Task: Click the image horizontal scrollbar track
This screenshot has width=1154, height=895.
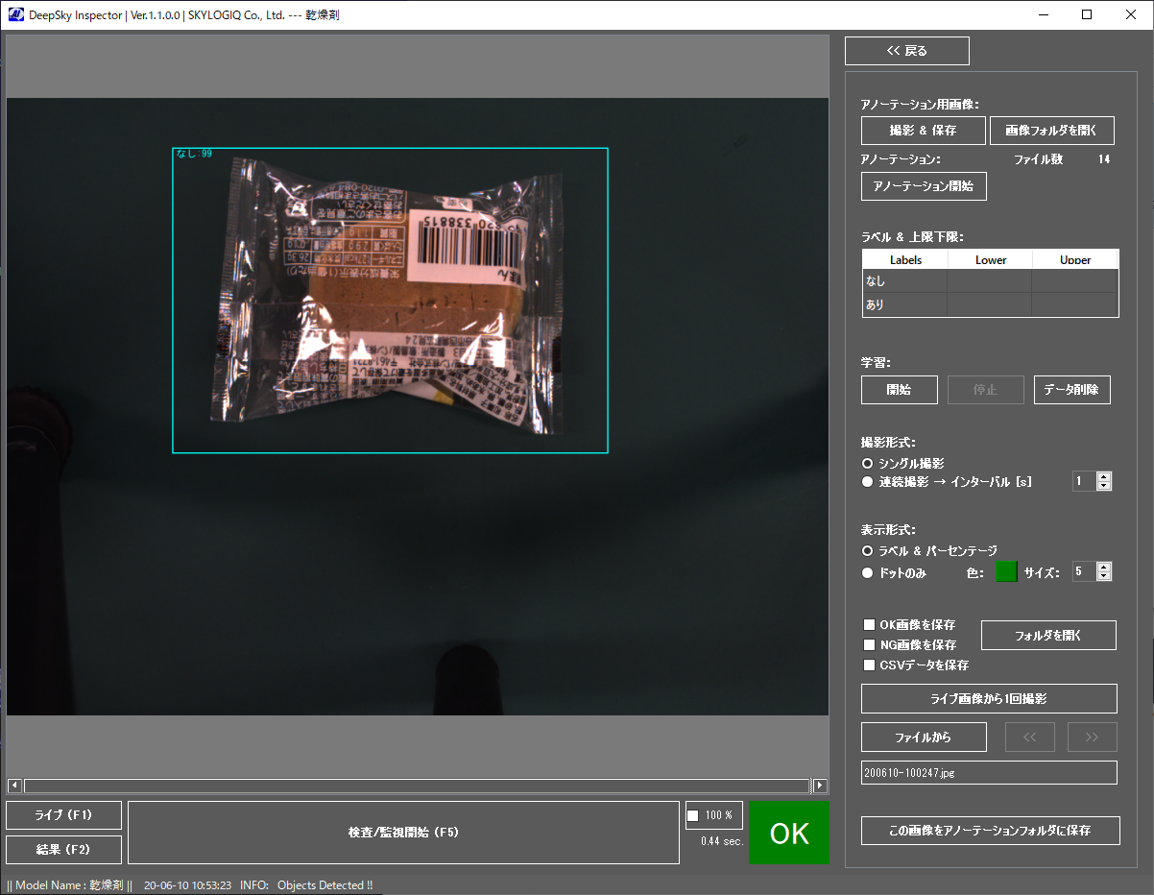Action: coord(418,786)
